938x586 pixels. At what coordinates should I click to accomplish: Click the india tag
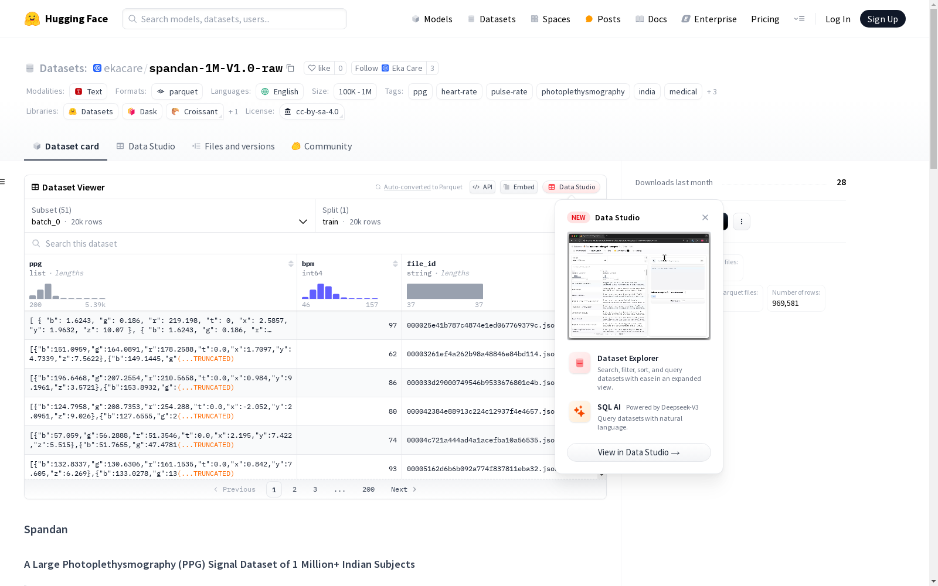click(x=647, y=91)
